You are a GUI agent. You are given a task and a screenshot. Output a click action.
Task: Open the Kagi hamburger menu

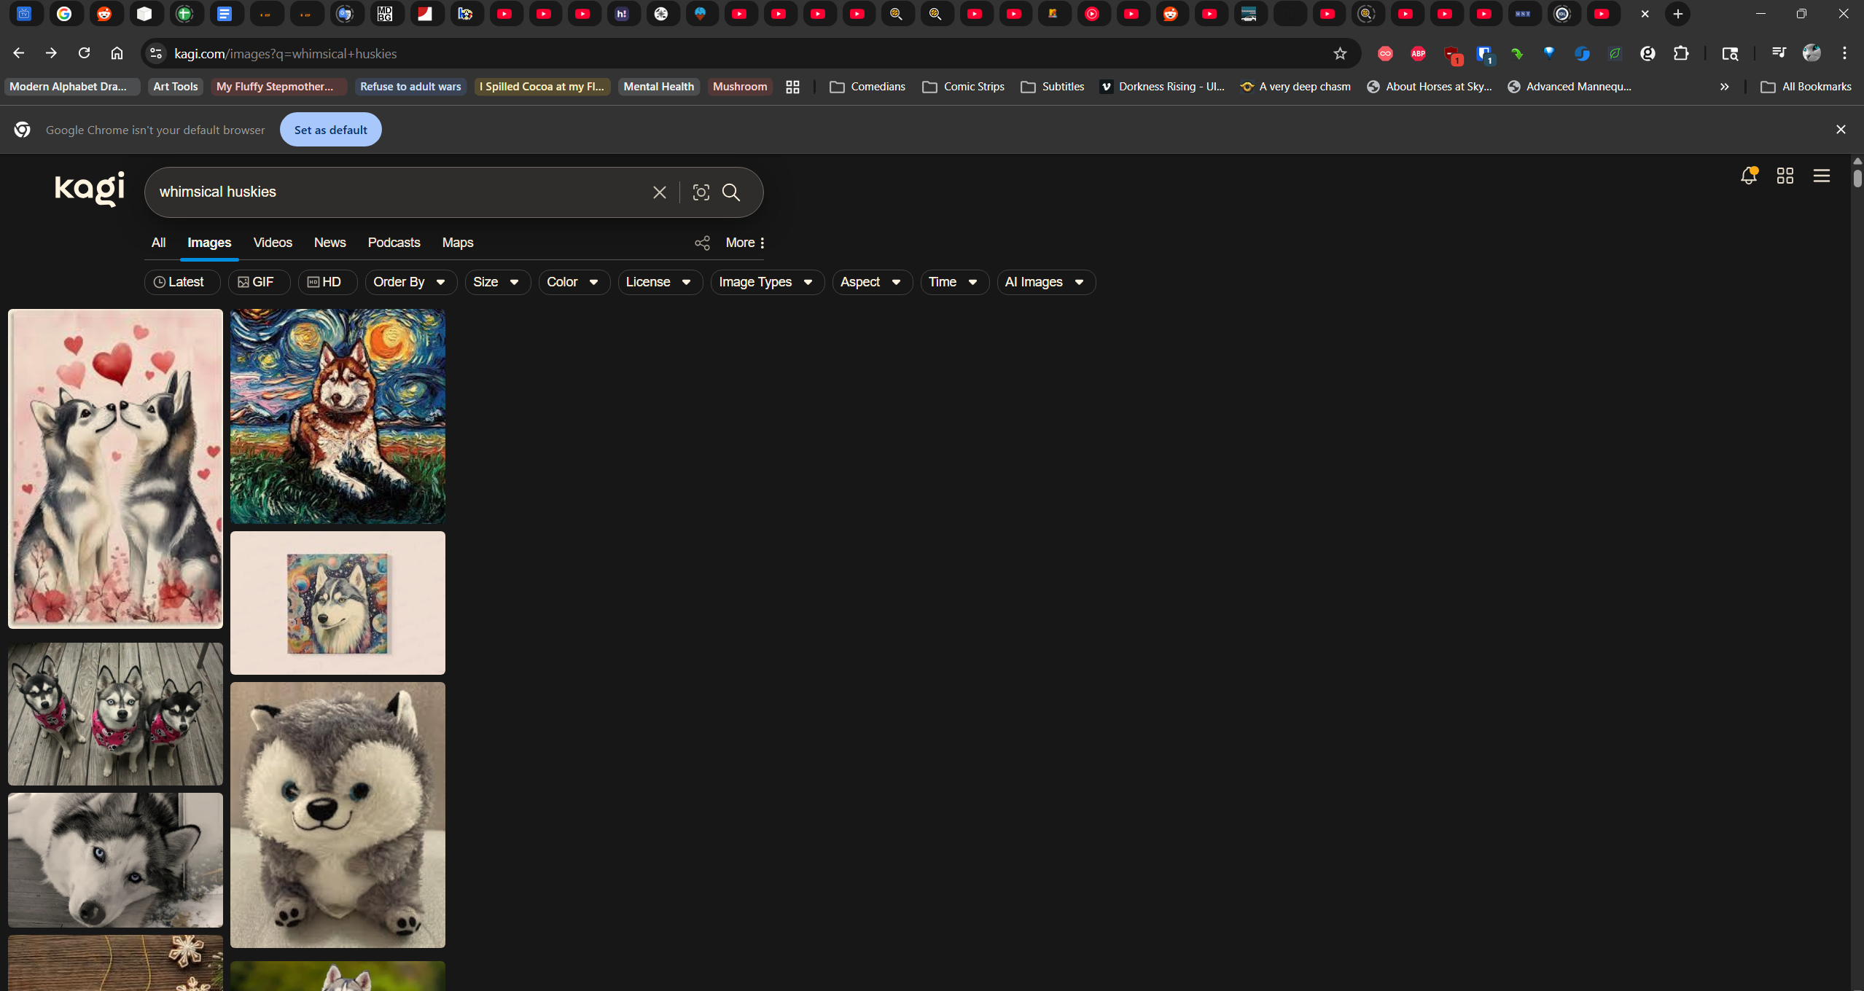coord(1822,176)
